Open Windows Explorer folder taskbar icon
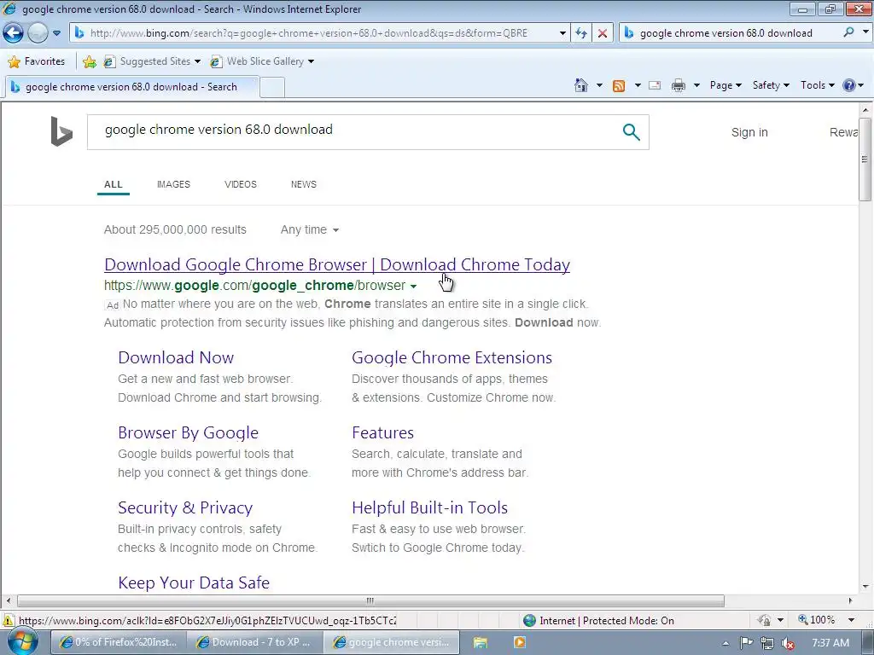 pyautogui.click(x=480, y=642)
